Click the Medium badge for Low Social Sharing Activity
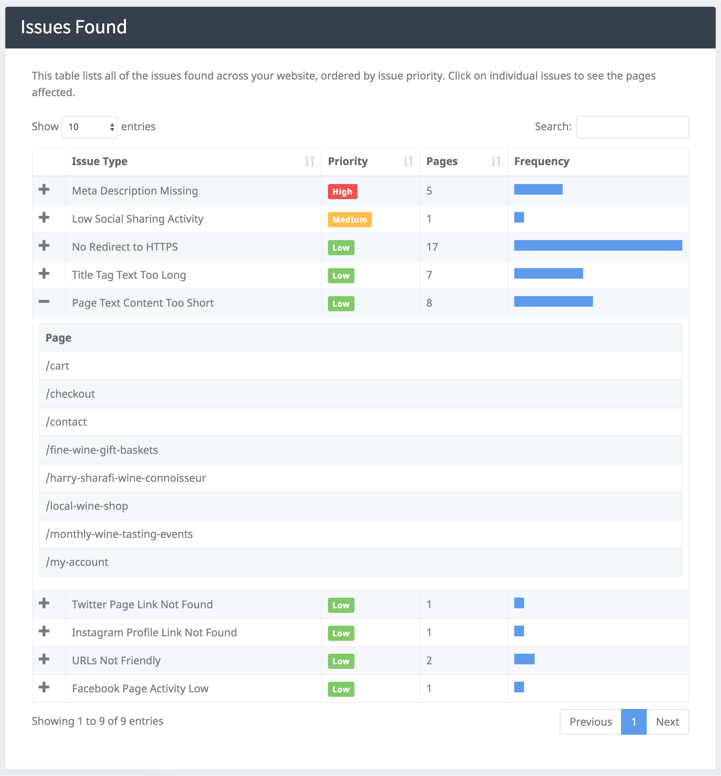Screen dimensions: 721x776 (349, 220)
